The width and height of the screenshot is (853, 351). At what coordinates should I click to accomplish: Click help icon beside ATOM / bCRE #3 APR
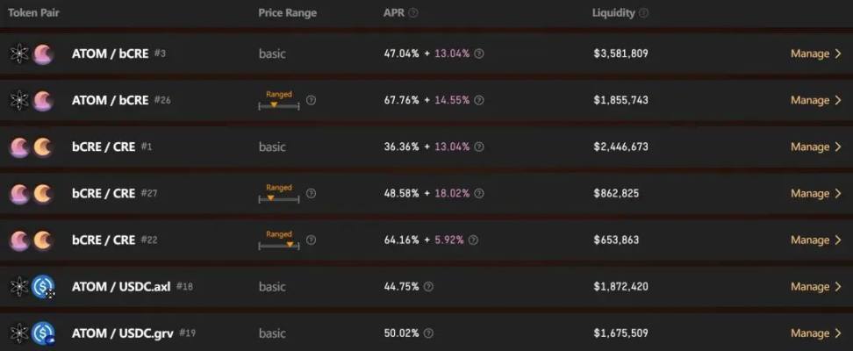pyautogui.click(x=478, y=54)
